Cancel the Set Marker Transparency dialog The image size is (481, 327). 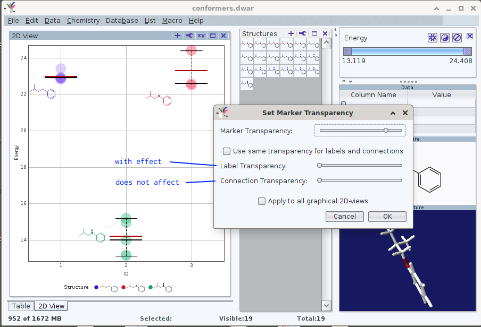pos(344,216)
